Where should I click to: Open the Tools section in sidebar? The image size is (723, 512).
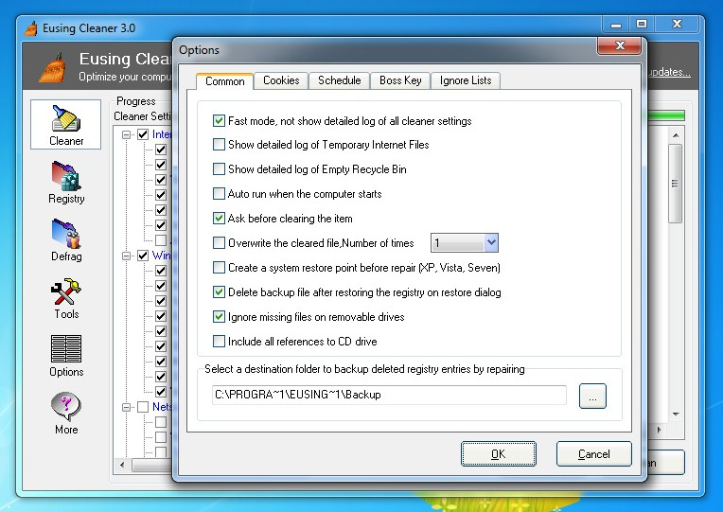click(66, 297)
